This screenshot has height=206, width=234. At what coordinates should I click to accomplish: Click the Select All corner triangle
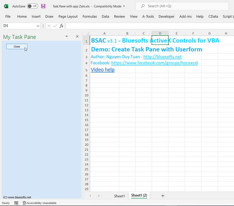tap(88, 33)
